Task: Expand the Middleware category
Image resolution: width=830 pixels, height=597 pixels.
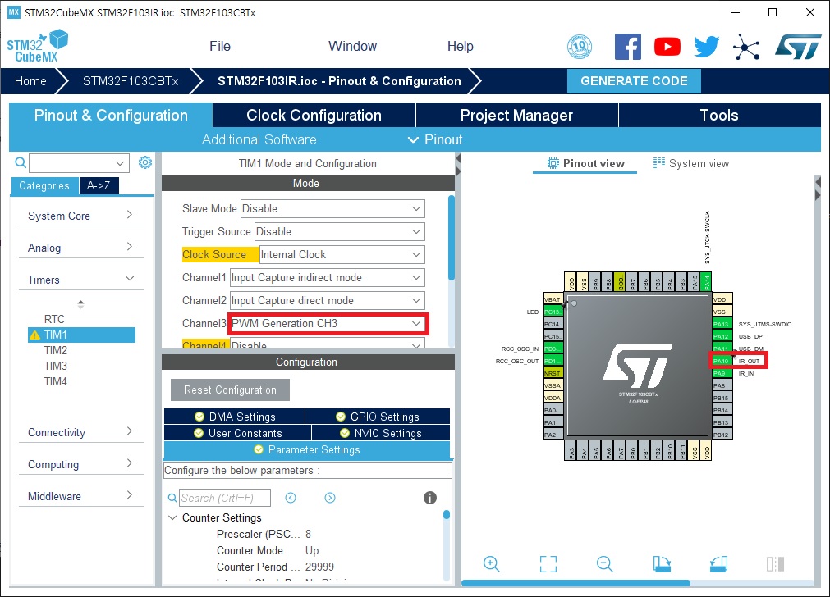Action: [x=81, y=495]
